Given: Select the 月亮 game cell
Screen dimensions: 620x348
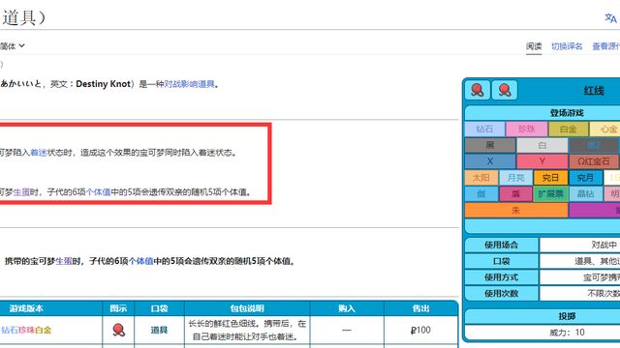Looking at the screenshot, I should (515, 178).
